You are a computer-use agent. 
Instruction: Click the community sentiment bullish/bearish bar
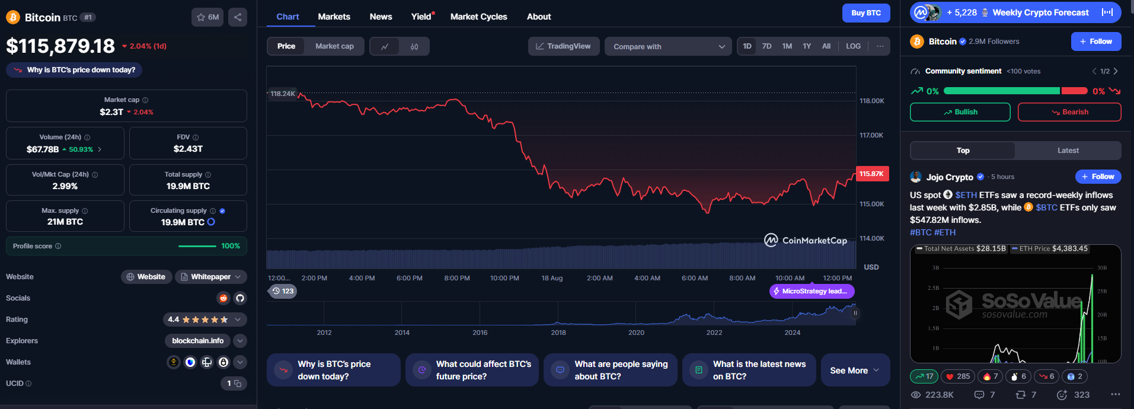1015,91
